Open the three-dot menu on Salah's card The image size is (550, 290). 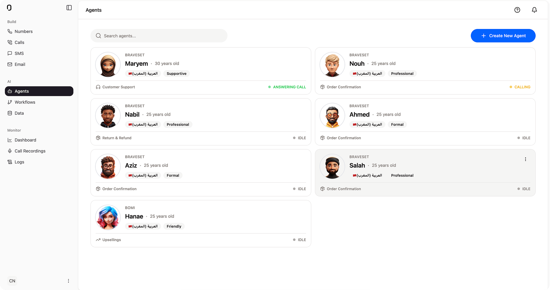(x=525, y=159)
